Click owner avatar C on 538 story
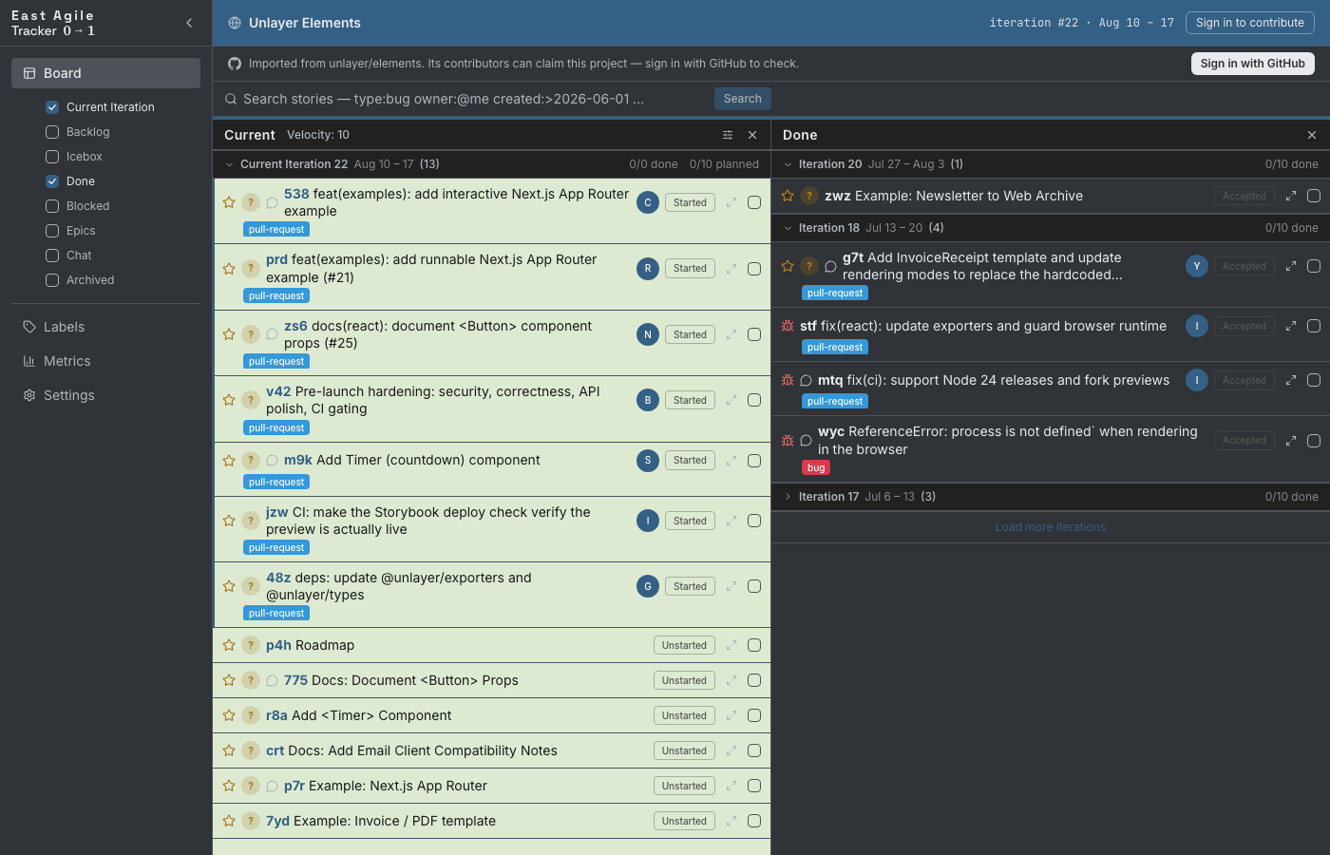Screen dimensions: 1330x855 tap(648, 202)
